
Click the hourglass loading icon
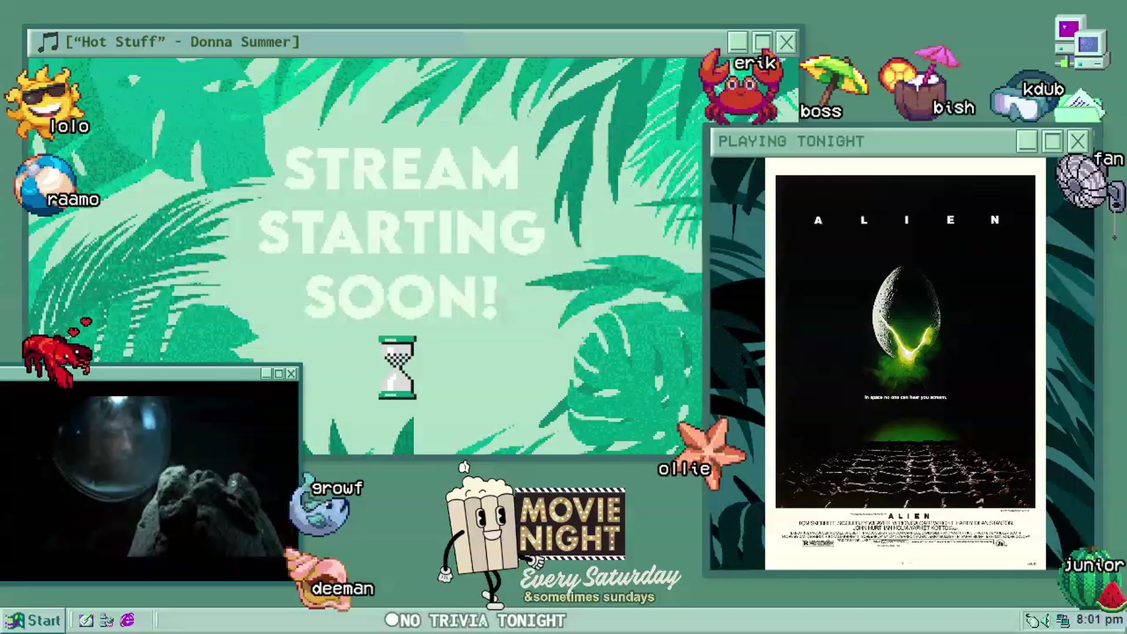click(x=397, y=368)
